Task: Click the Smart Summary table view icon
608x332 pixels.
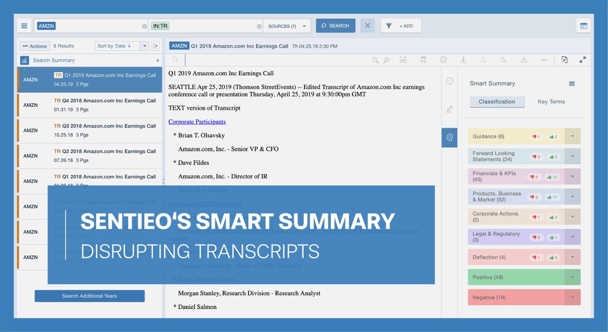Action: click(x=572, y=84)
